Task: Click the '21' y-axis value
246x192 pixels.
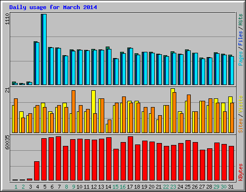Action: 8,90
